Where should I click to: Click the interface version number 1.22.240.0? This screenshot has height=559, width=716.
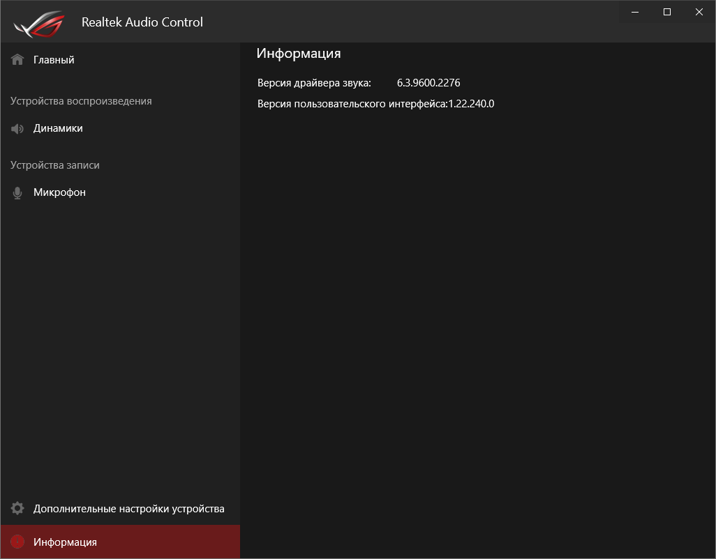pyautogui.click(x=471, y=104)
